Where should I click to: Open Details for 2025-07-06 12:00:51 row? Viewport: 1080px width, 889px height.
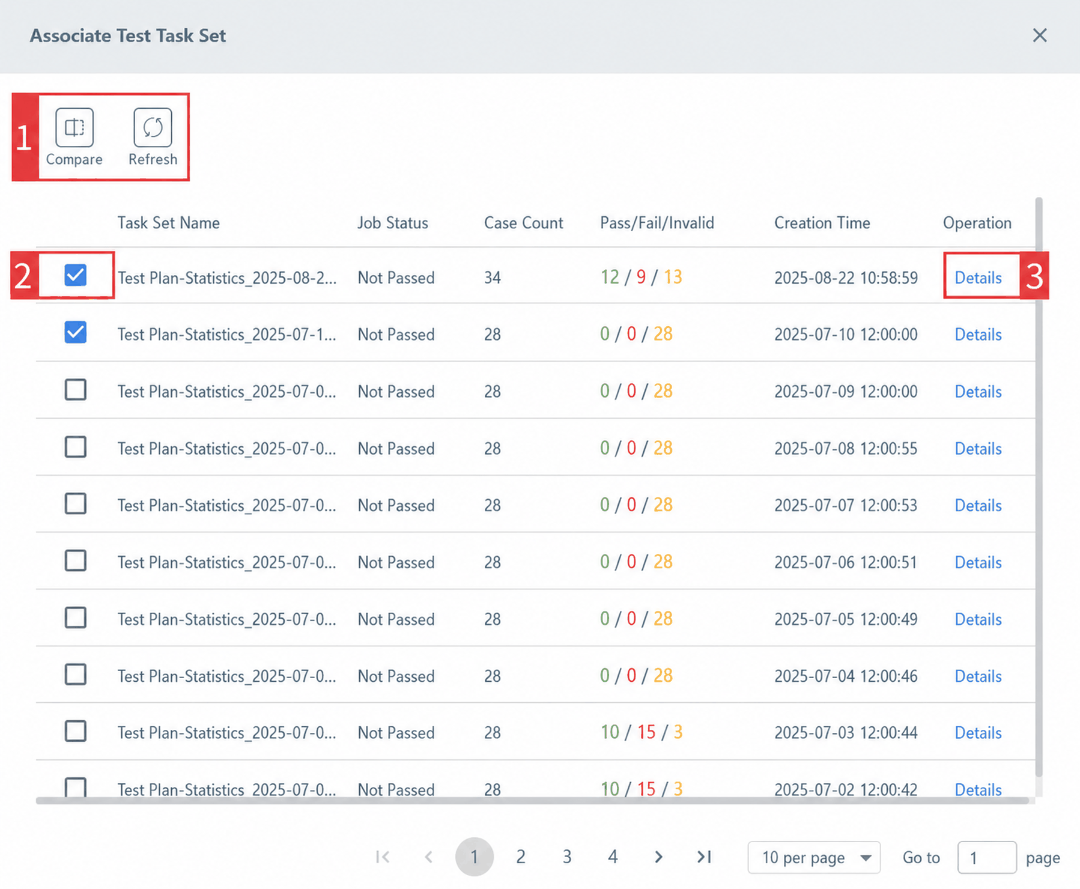(978, 562)
